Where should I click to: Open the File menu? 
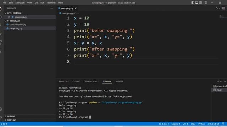point(5,2)
